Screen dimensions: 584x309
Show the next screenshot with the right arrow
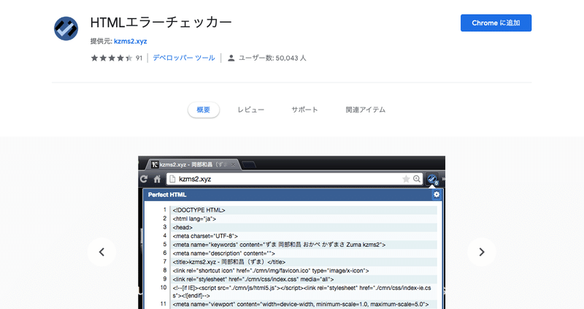coord(482,252)
